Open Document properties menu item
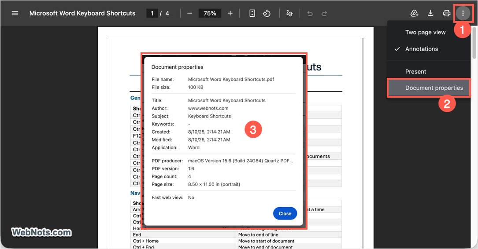Image resolution: width=478 pixels, height=249 pixels. [x=429, y=88]
